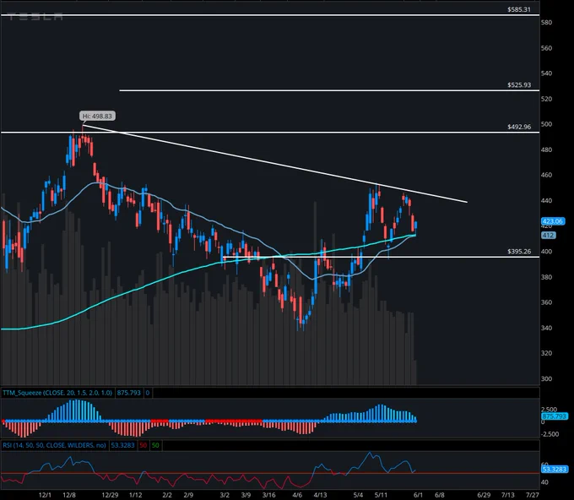Select the $395.26 support label

[519, 252]
